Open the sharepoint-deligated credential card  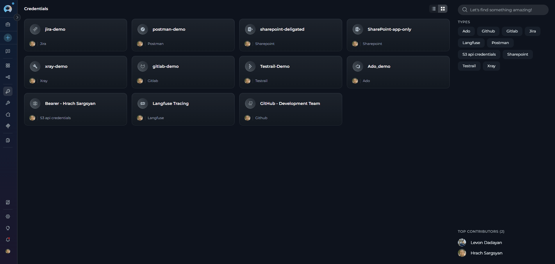291,35
